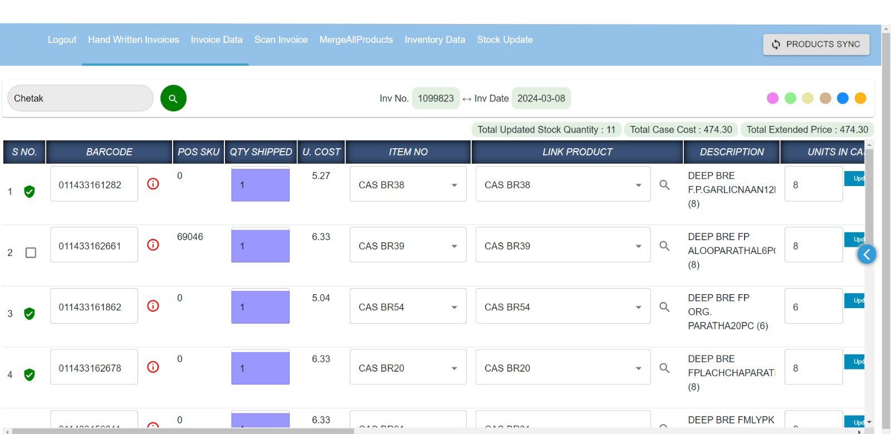Toggle the green shield check in row 1
This screenshot has width=891, height=434.
click(x=30, y=192)
